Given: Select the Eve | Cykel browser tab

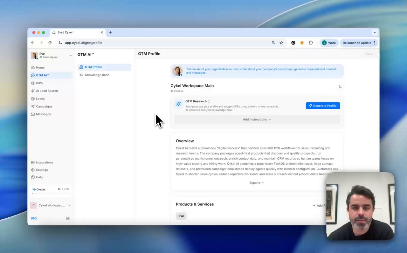Looking at the screenshot, I should point(77,32).
